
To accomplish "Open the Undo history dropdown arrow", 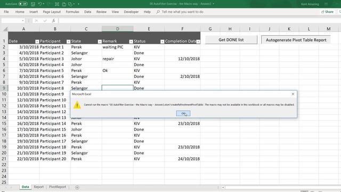I will [x=44, y=4].
